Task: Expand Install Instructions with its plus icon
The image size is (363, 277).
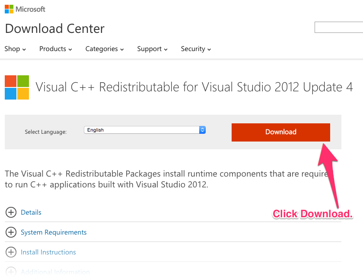Action: click(11, 252)
